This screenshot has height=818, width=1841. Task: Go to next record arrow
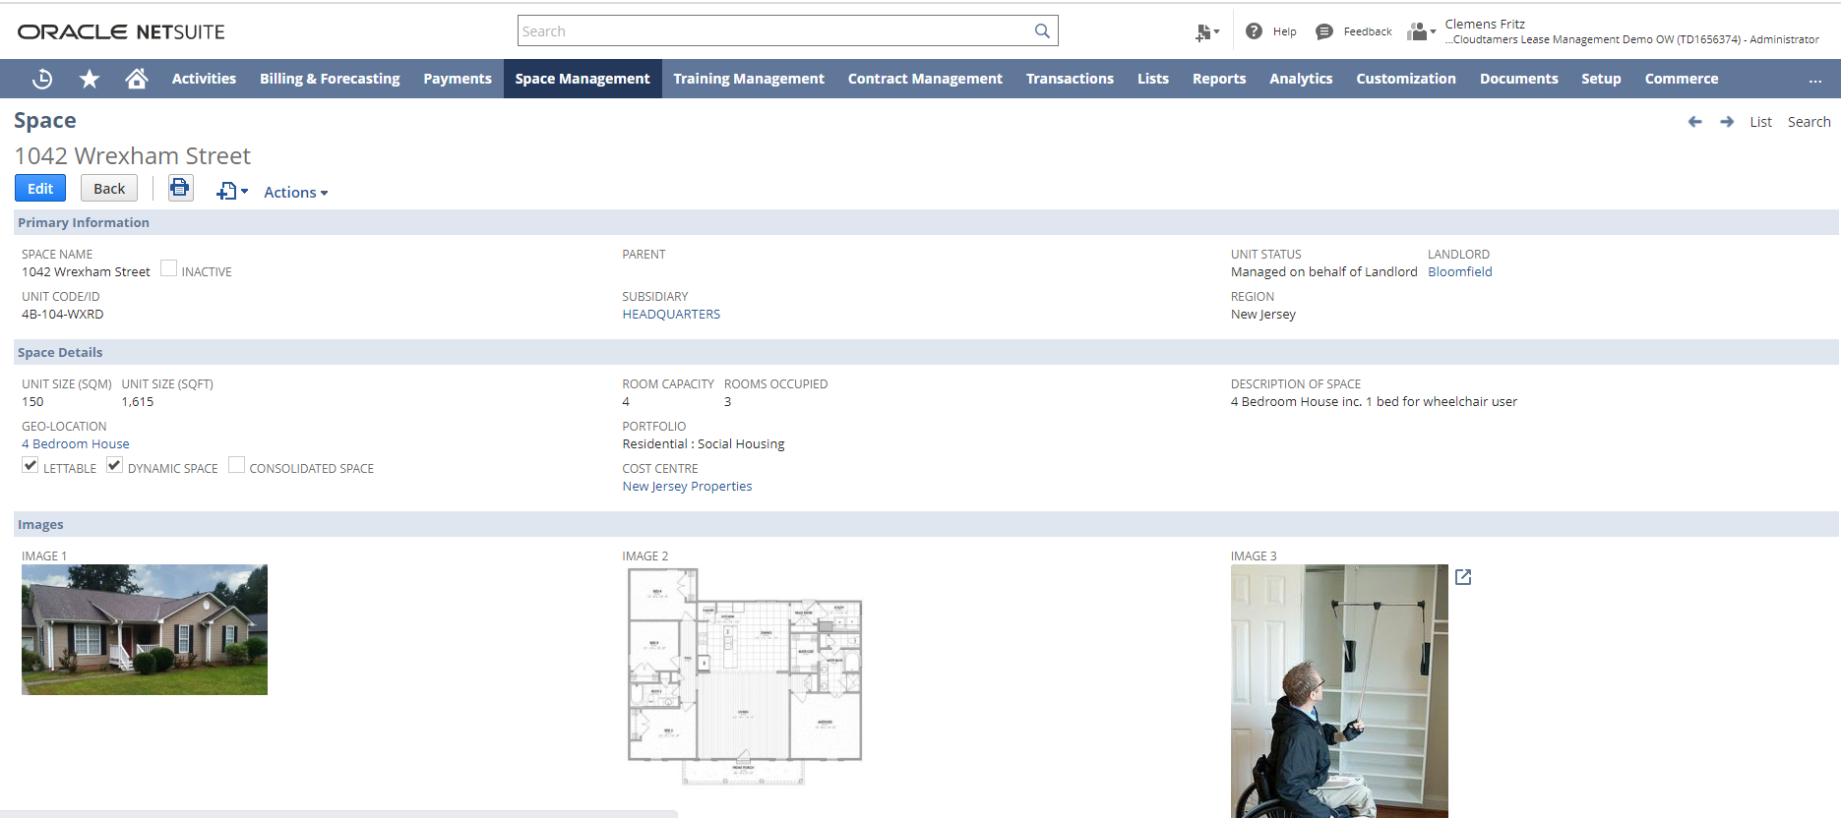1727,122
